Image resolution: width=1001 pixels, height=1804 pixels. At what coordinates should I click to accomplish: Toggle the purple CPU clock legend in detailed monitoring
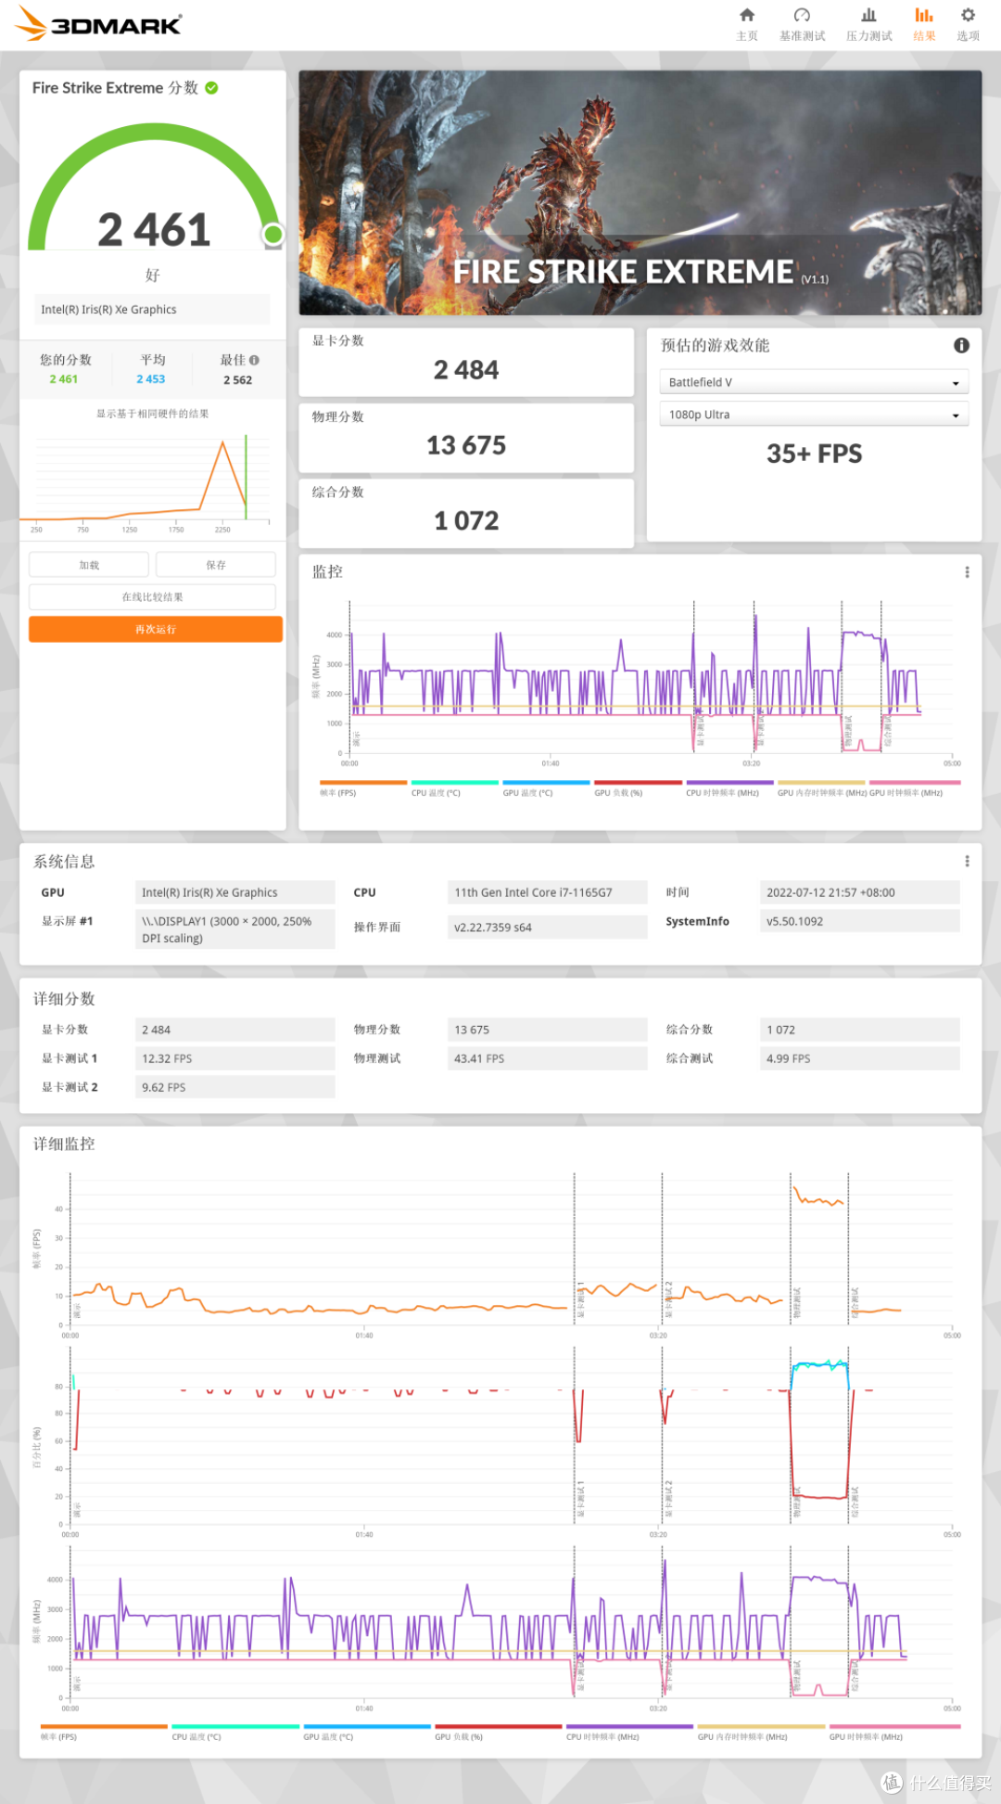coord(628,1733)
